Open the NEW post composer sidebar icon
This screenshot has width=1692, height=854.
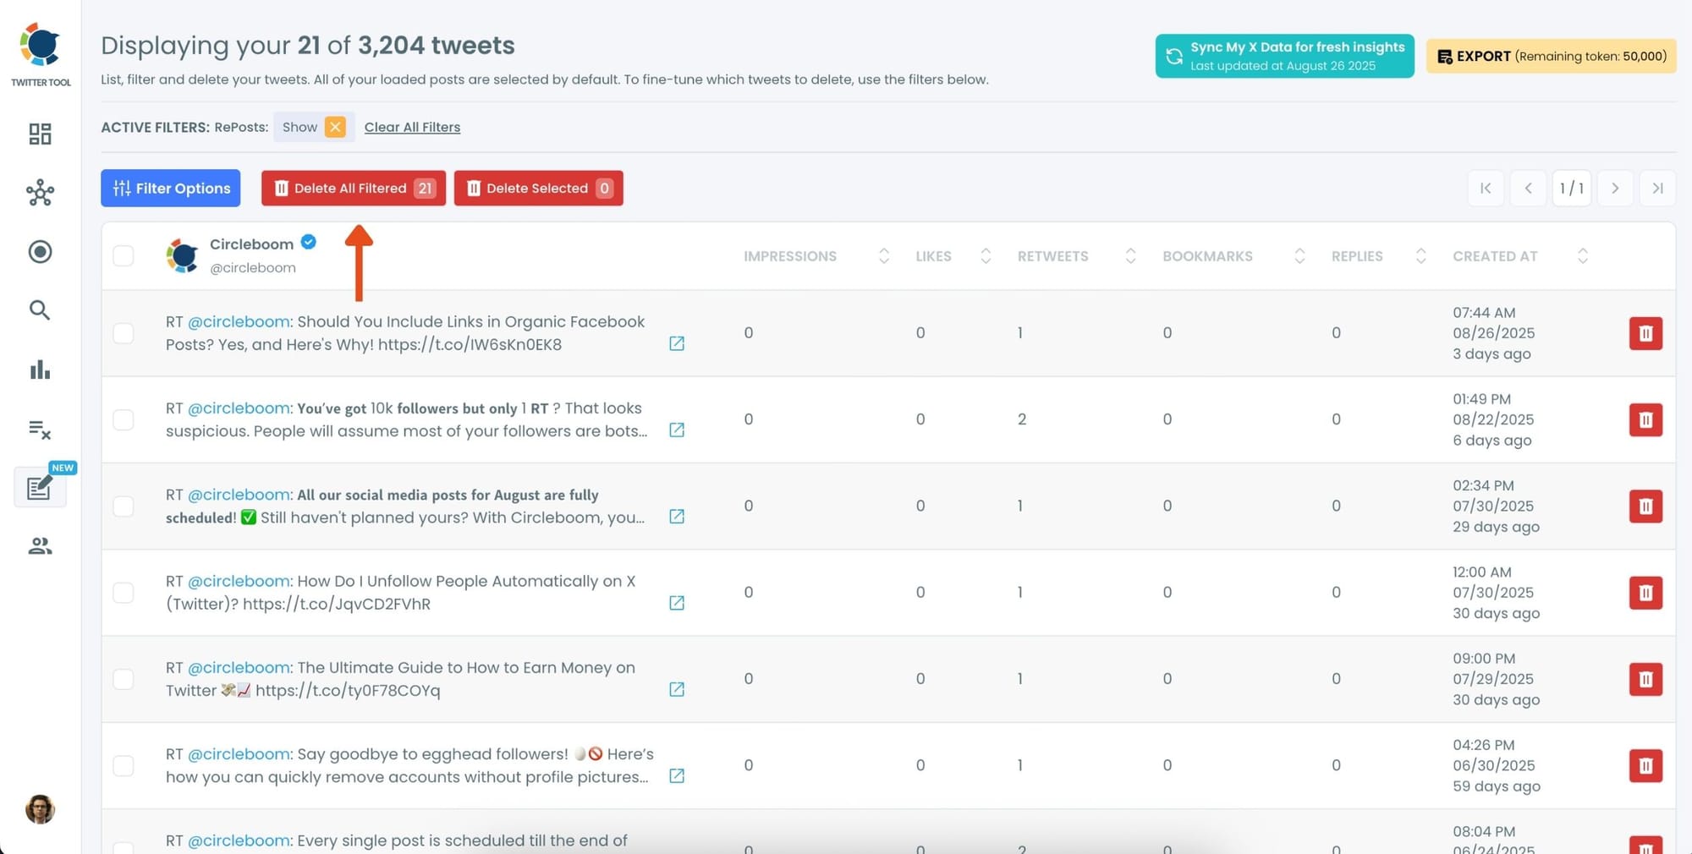pyautogui.click(x=40, y=488)
